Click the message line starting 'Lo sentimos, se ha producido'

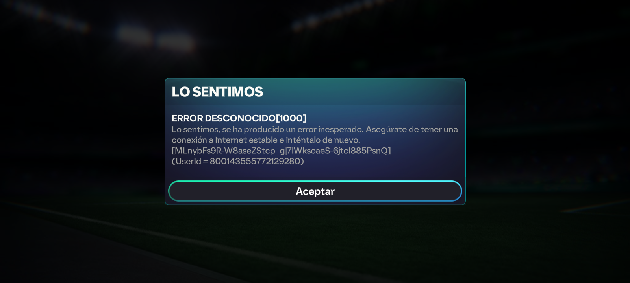(315, 129)
